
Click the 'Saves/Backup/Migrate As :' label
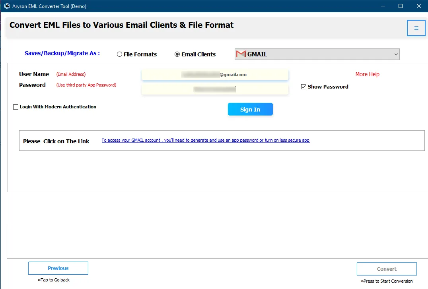coord(62,53)
